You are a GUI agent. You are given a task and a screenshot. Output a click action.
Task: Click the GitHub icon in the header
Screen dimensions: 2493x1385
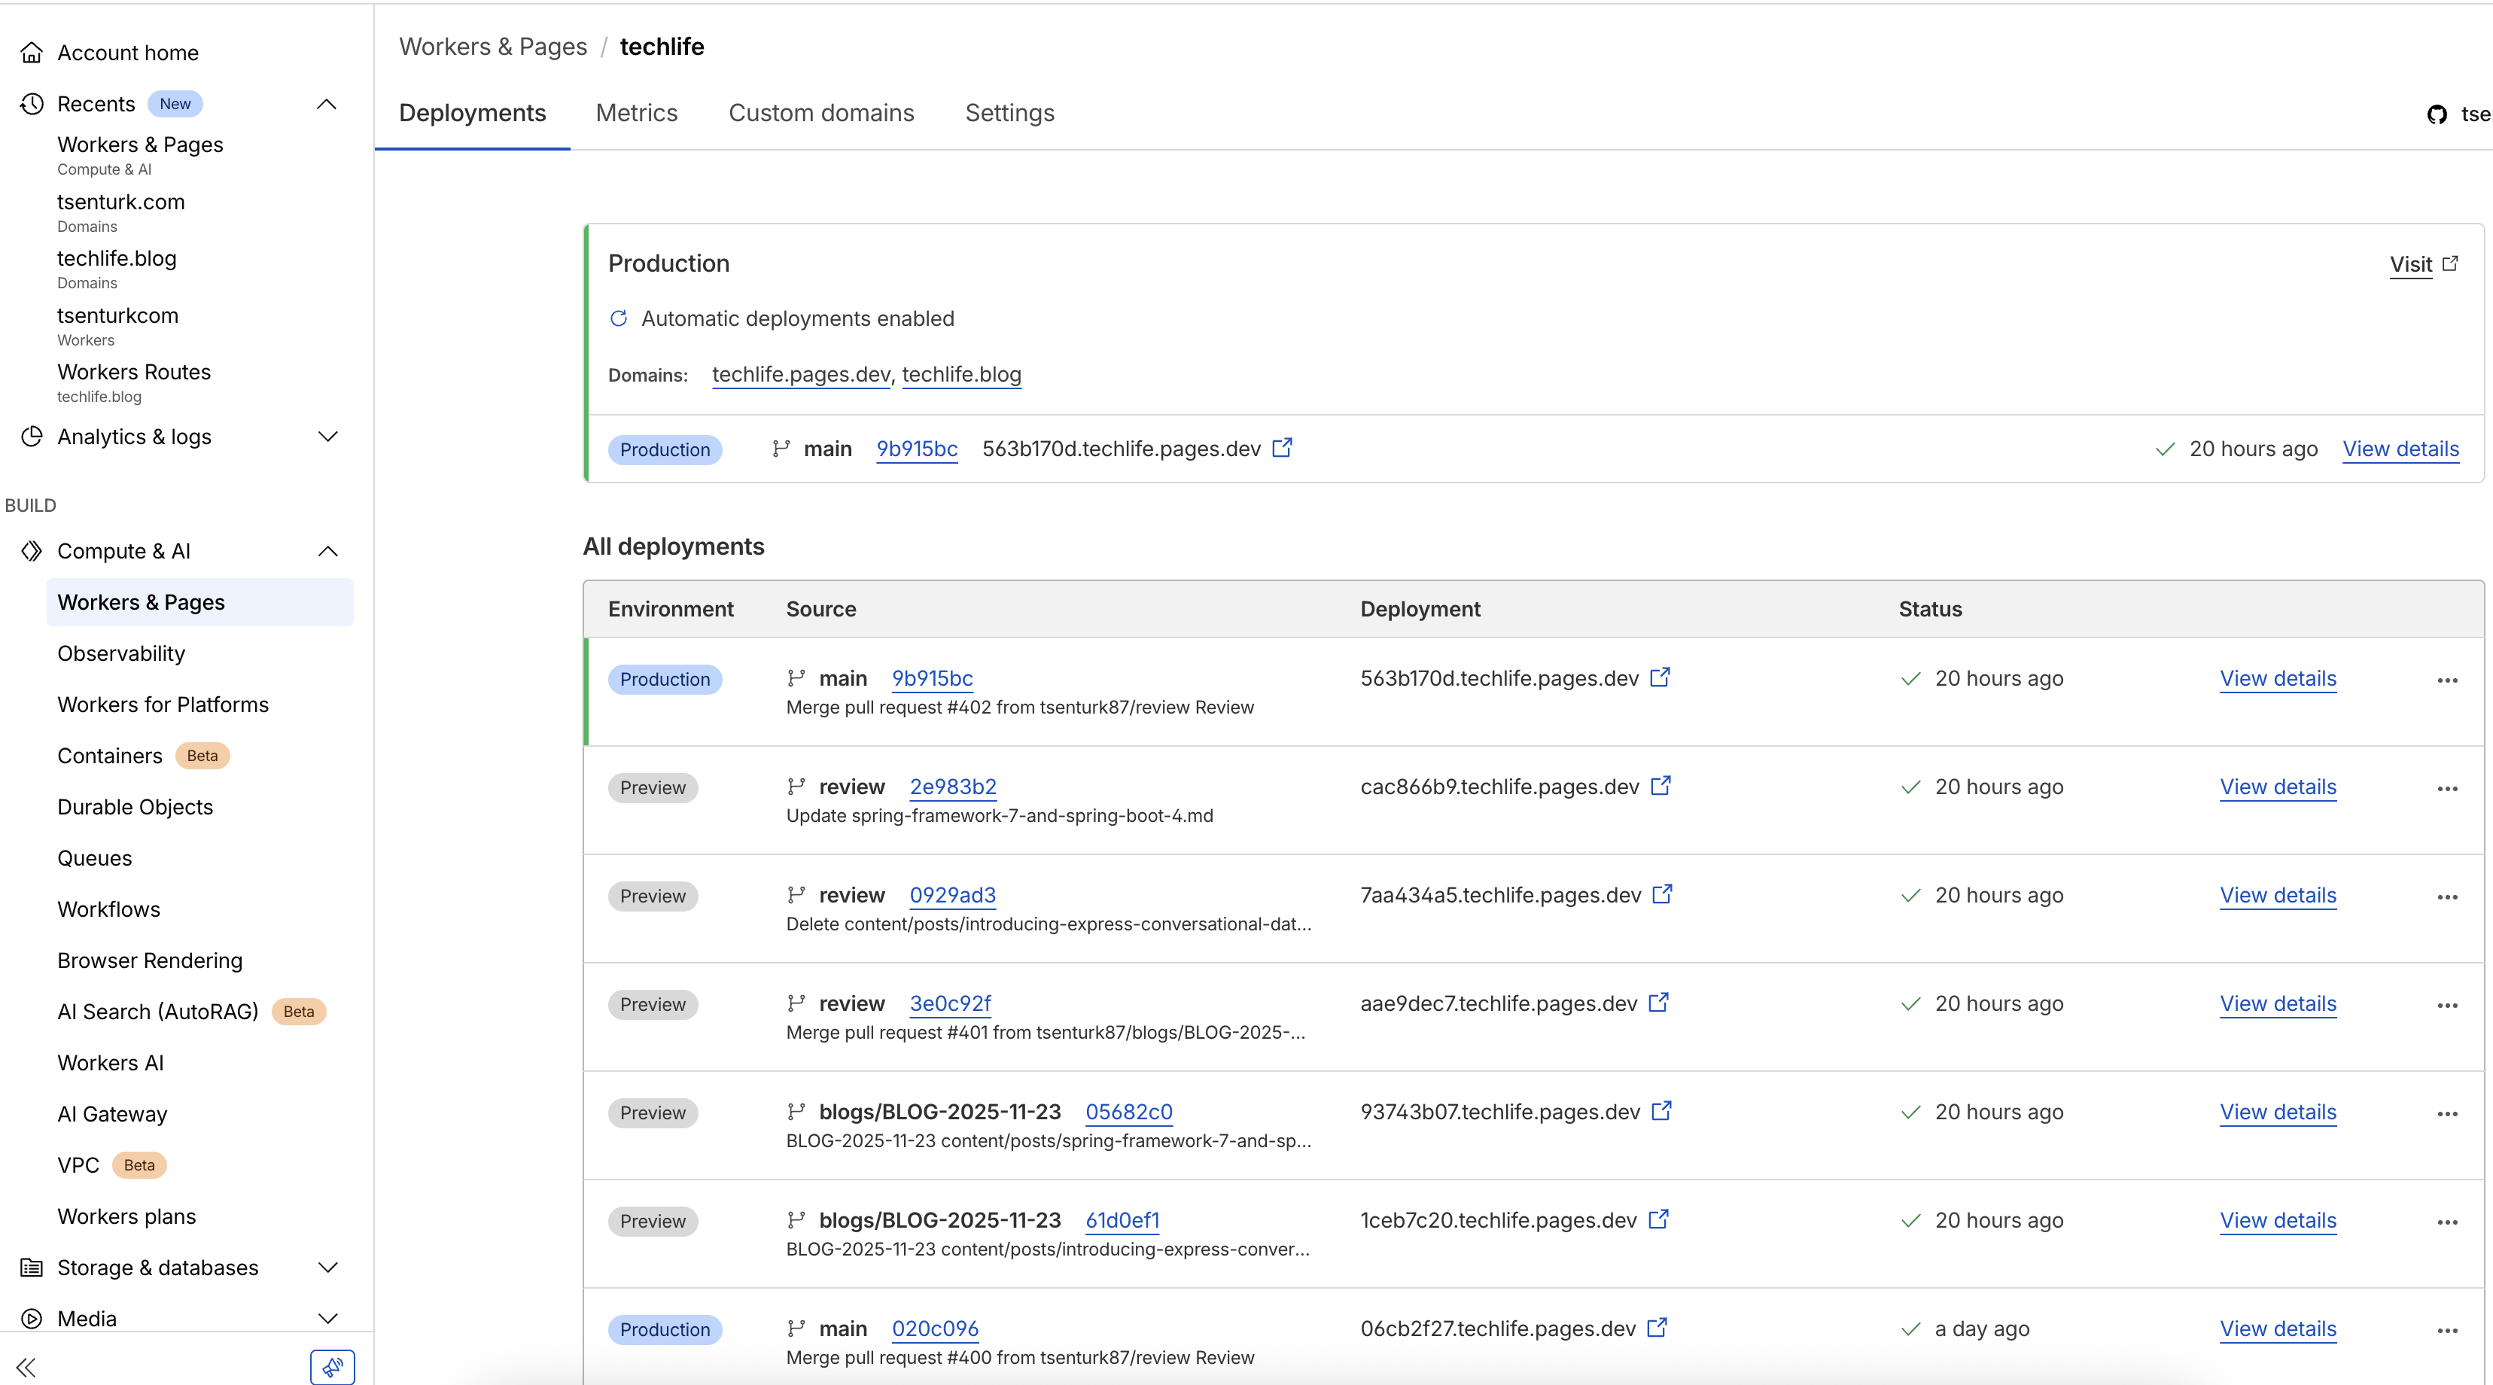2438,113
